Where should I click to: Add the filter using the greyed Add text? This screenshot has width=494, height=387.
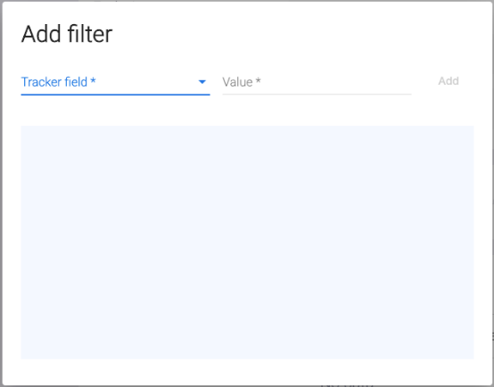point(449,81)
